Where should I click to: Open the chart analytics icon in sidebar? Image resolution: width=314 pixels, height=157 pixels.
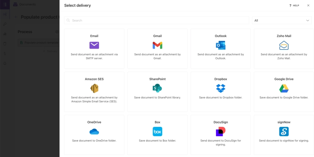pyautogui.click(x=5, y=34)
